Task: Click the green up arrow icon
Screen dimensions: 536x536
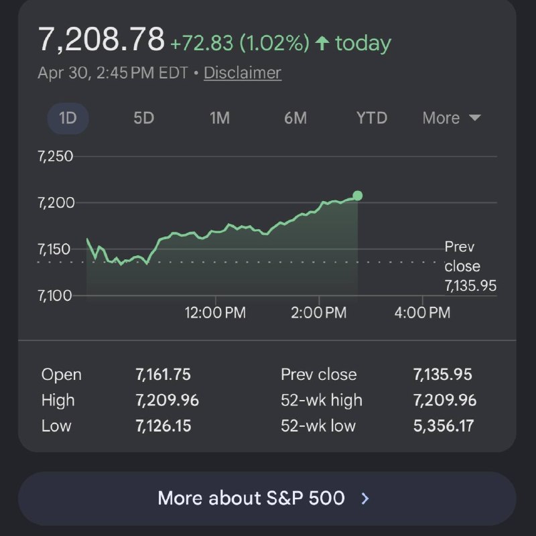Action: (322, 44)
